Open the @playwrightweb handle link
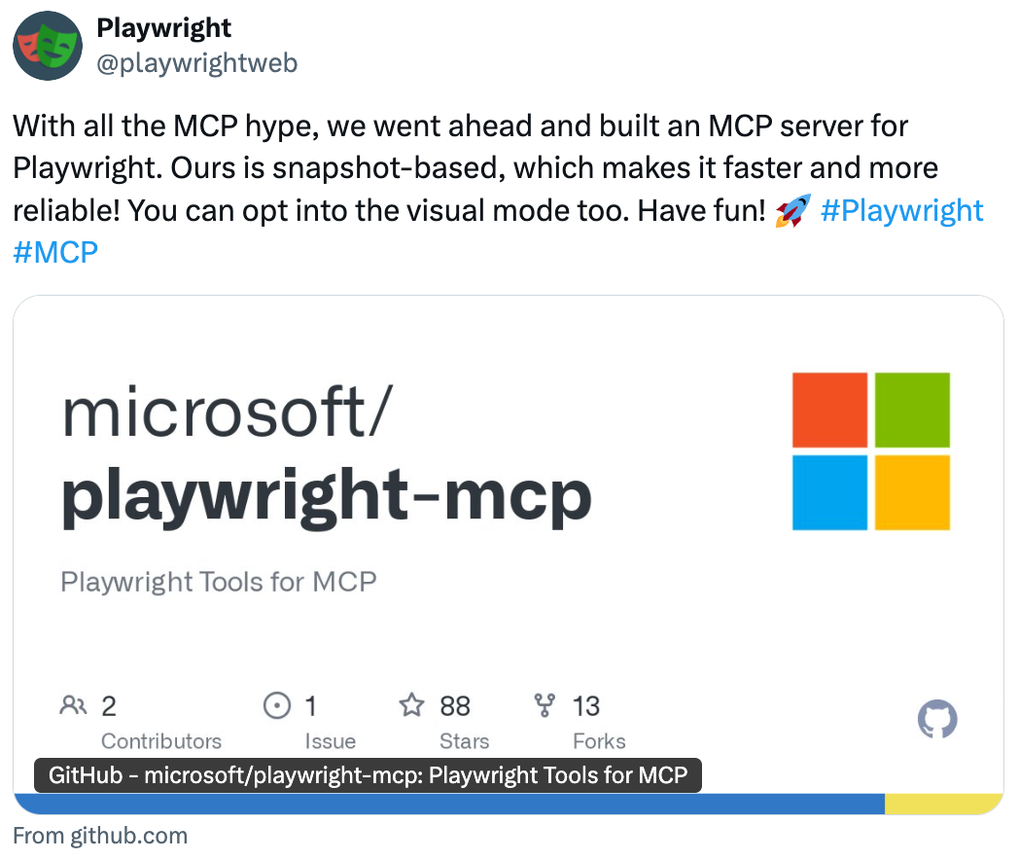This screenshot has height=860, width=1019. click(x=197, y=63)
